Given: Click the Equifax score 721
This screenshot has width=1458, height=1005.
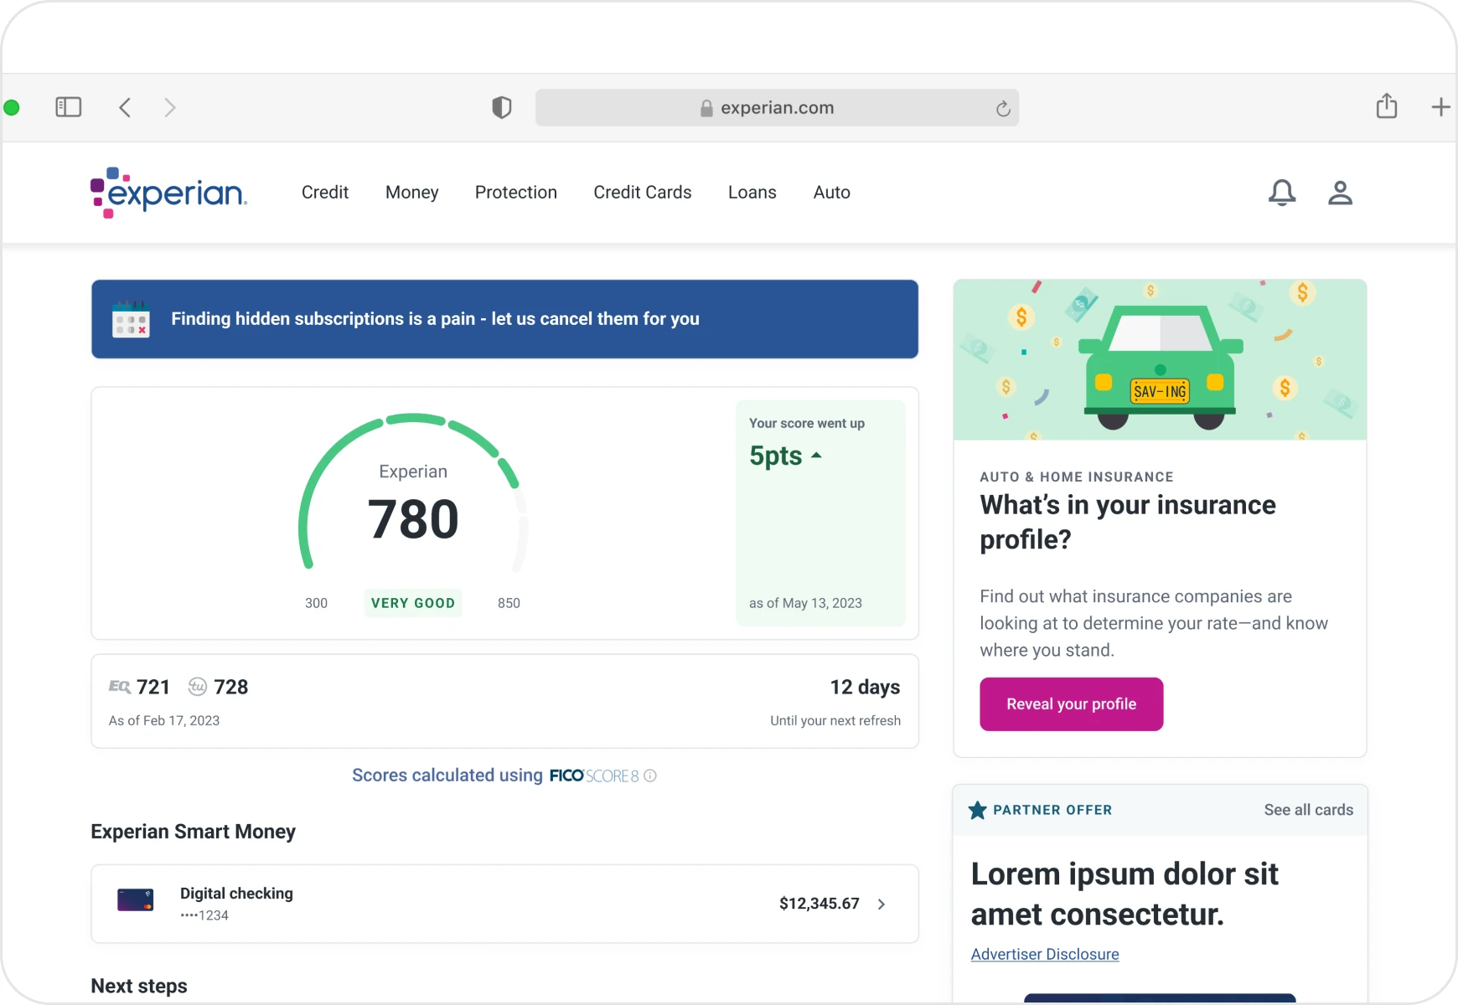Looking at the screenshot, I should (x=153, y=688).
